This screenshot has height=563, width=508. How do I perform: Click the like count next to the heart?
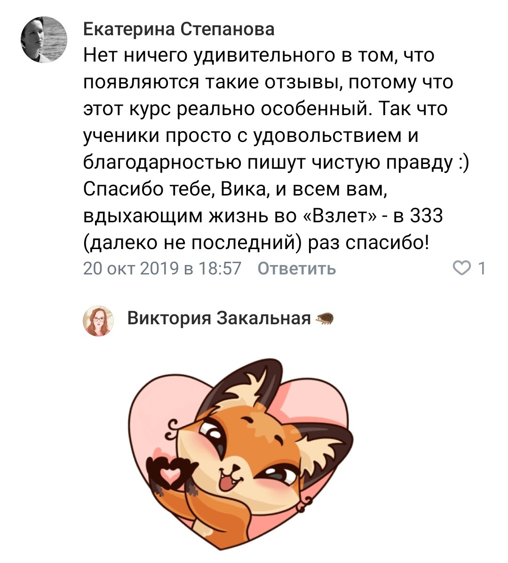click(x=481, y=268)
